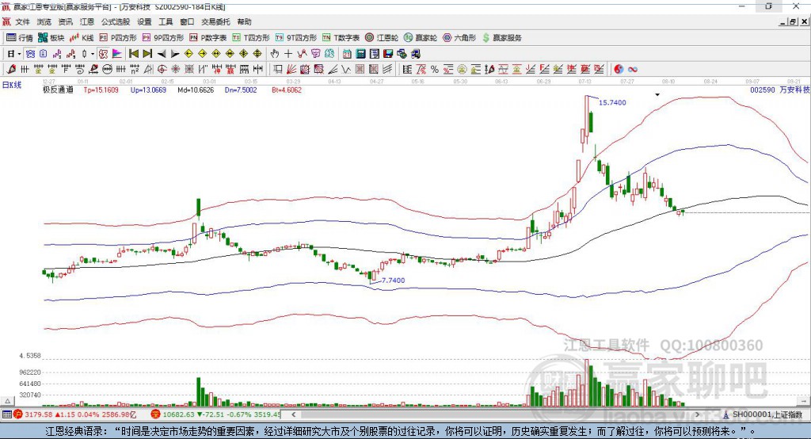Image resolution: width=811 pixels, height=439 pixels.
Task: Open the P数字表 number table
Action: point(208,38)
